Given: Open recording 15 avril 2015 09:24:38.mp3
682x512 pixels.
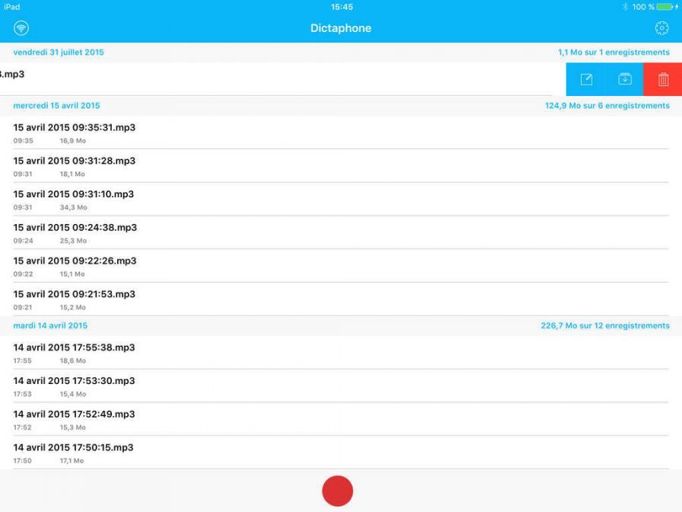Looking at the screenshot, I should [x=75, y=232].
